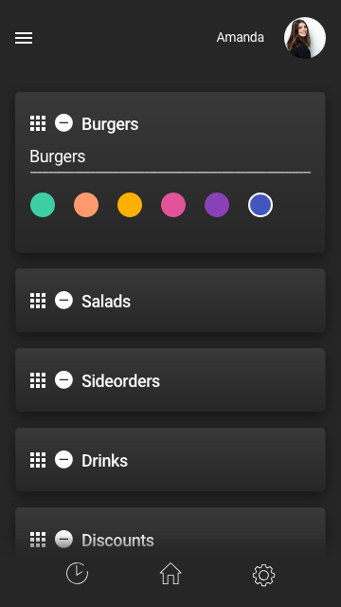Click the minus icon beside Sideorders
341x607 pixels.
click(63, 380)
